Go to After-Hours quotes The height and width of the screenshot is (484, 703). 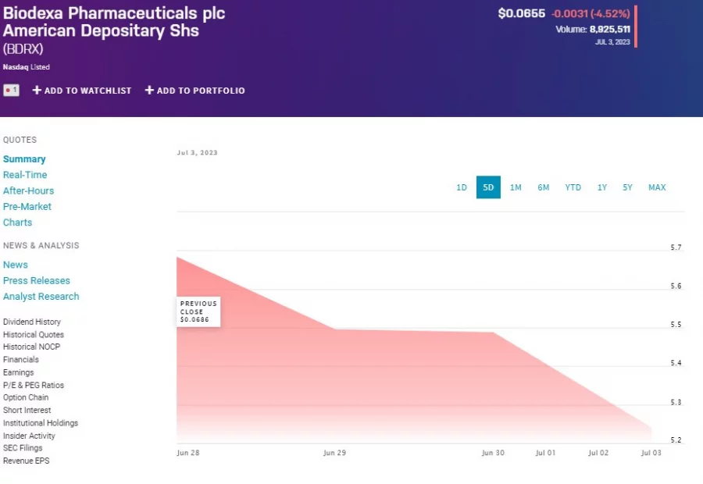(x=28, y=190)
